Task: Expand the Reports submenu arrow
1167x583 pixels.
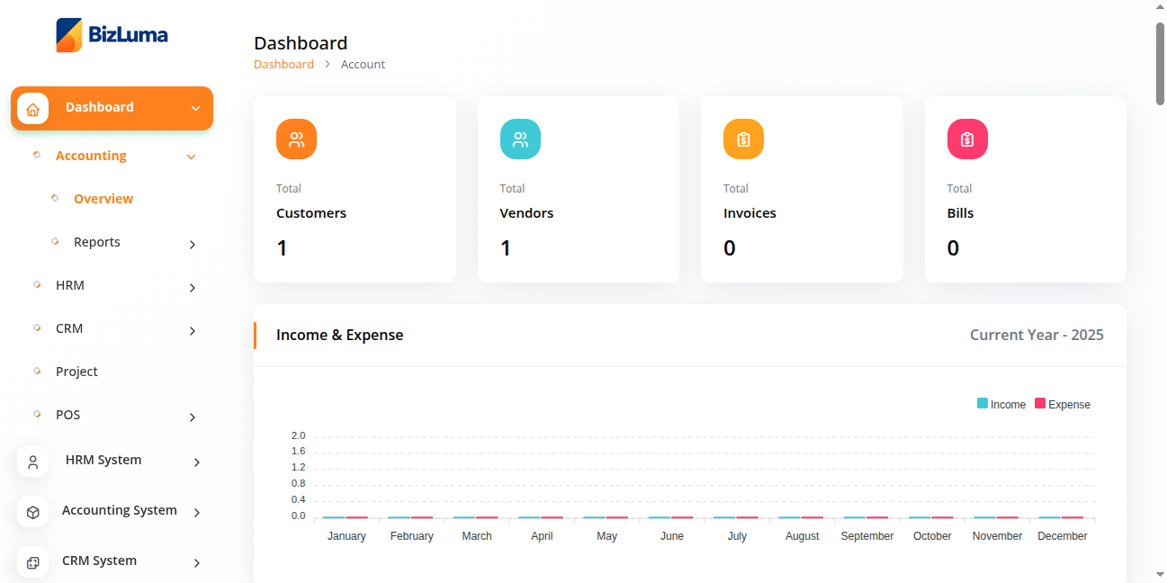Action: tap(193, 244)
